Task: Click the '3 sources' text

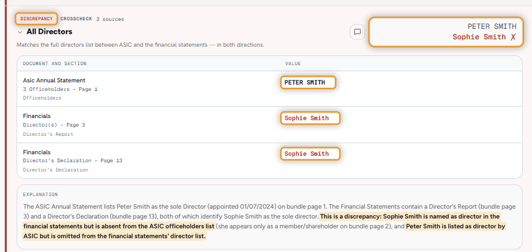Action: coord(110,19)
